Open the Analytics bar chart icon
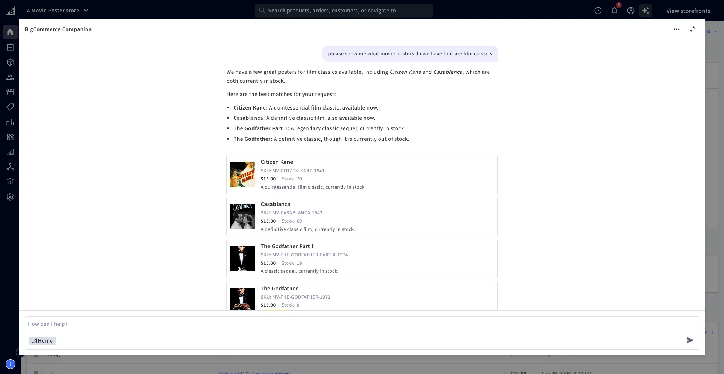This screenshot has width=724, height=374. click(10, 122)
